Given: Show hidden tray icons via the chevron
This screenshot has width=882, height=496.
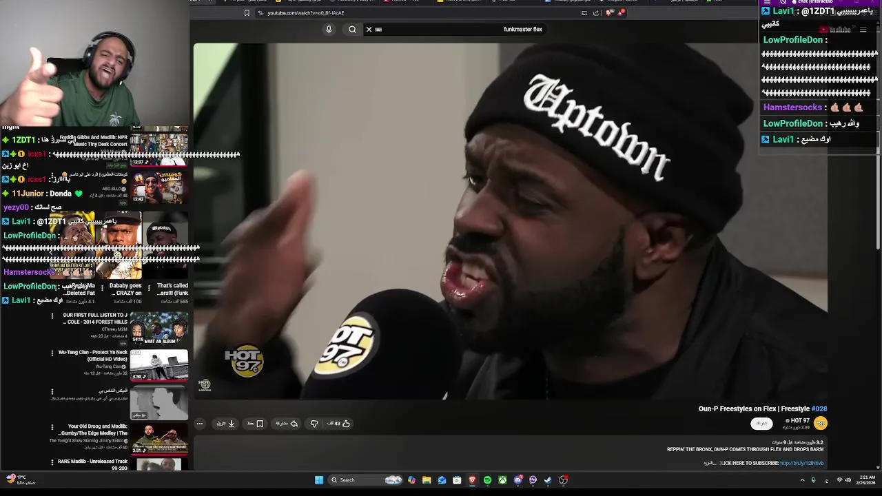Looking at the screenshot, I should click(802, 480).
